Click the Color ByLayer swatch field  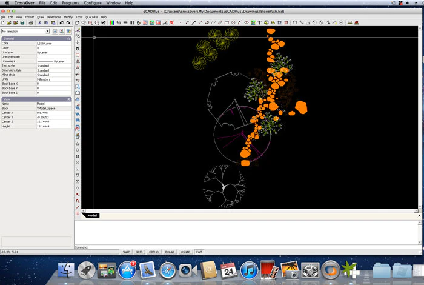(x=54, y=43)
